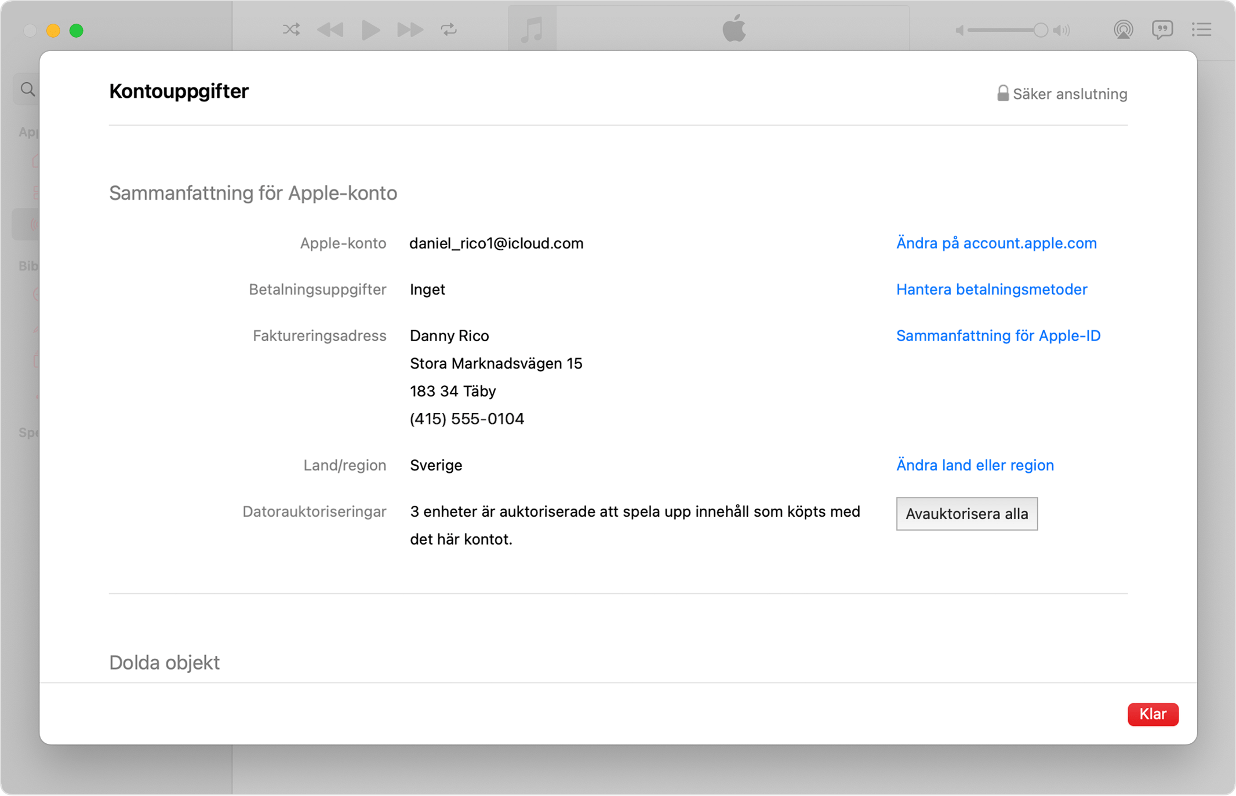Minimize the window with yellow button
This screenshot has height=796, width=1236.
[53, 30]
